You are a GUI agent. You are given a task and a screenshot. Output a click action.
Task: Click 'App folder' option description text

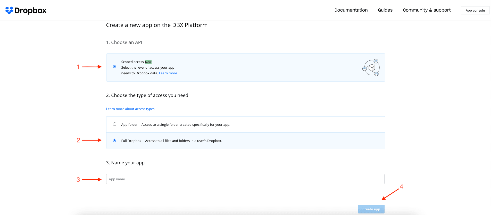point(176,125)
